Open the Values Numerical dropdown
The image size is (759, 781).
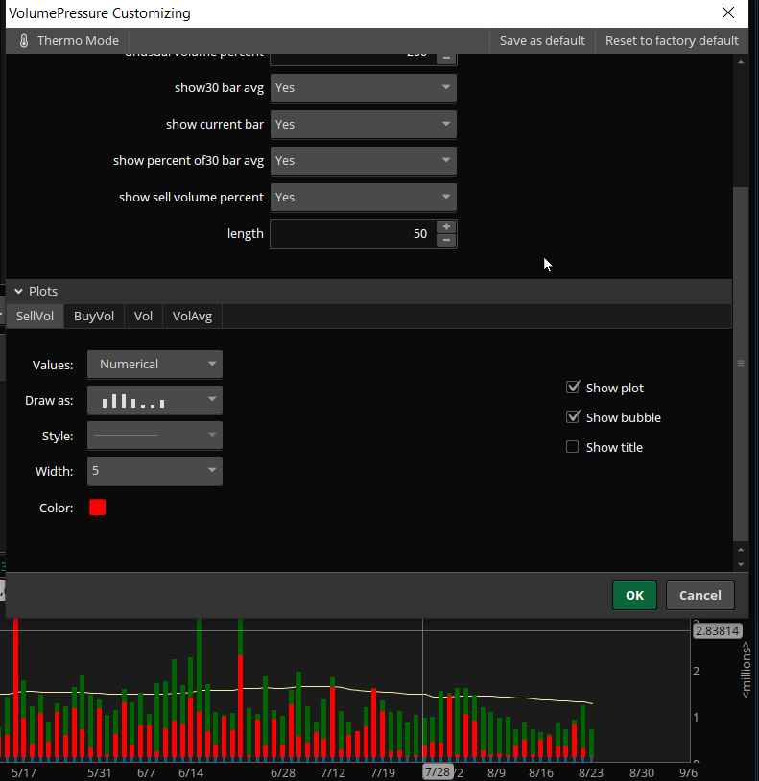click(x=154, y=365)
